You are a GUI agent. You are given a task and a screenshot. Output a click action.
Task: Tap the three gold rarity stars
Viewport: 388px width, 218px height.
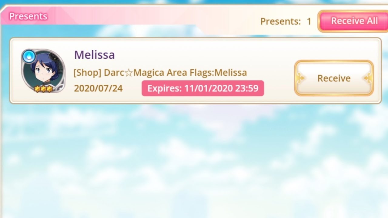pyautogui.click(x=44, y=89)
